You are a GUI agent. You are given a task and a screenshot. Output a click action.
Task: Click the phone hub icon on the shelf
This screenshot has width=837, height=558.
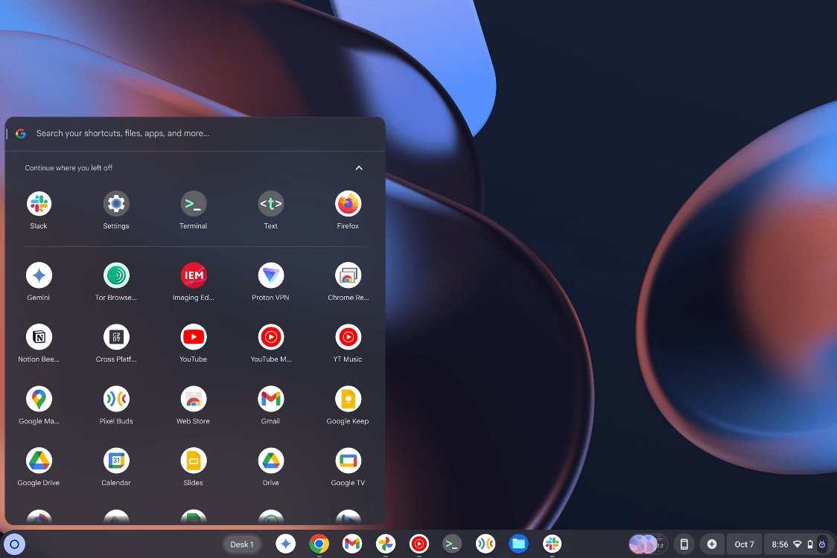coord(684,544)
